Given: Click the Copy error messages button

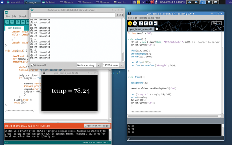Looking at the screenshot, I should point(97,126).
